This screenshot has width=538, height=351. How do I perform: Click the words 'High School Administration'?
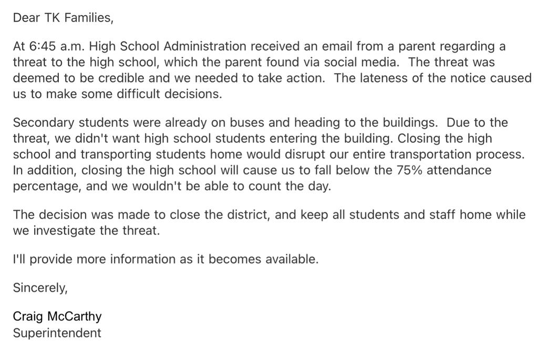168,46
